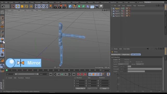Click the Tweak mode mouse icon

[x=2, y=50]
